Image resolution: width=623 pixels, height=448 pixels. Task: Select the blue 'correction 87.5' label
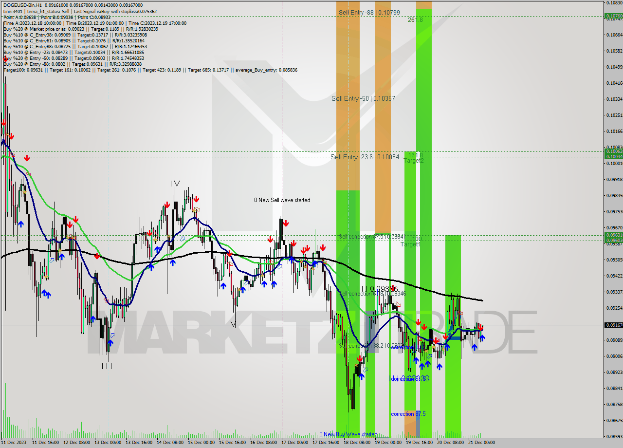point(408,414)
